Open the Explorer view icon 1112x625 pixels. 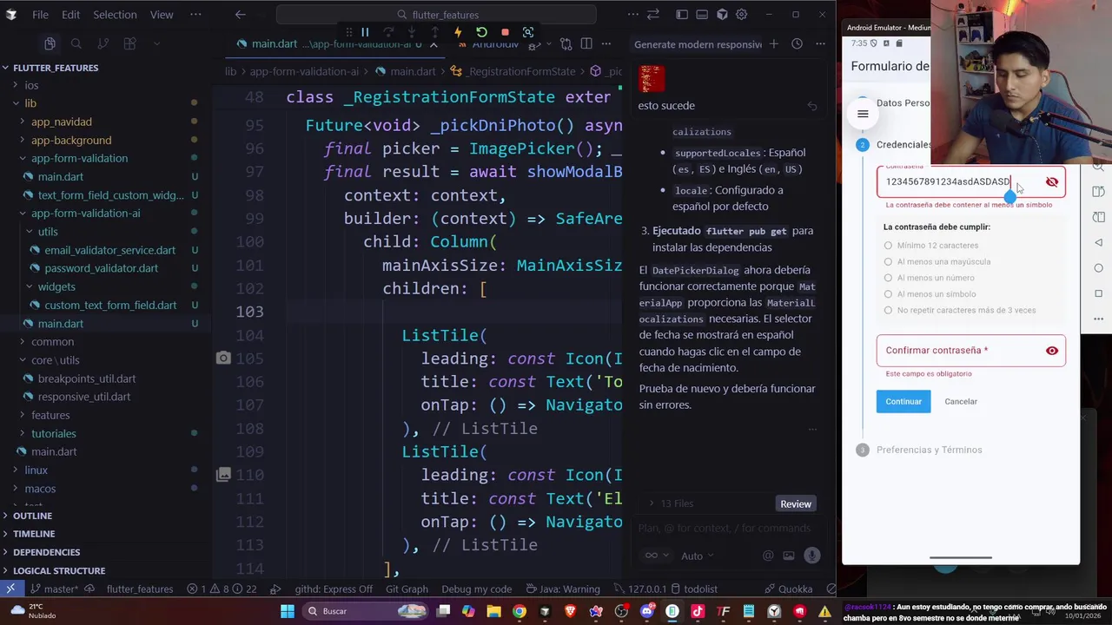[50, 43]
